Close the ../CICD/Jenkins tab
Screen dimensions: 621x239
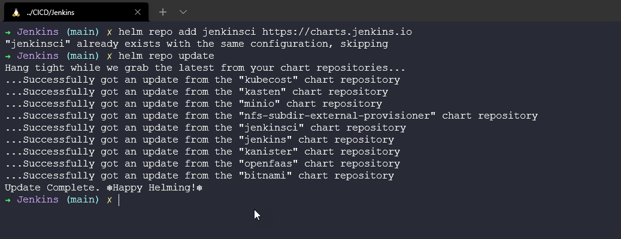pyautogui.click(x=137, y=13)
